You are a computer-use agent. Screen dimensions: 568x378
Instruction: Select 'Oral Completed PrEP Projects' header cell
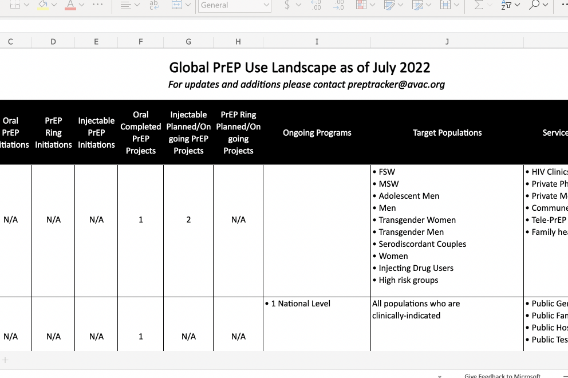tap(140, 133)
